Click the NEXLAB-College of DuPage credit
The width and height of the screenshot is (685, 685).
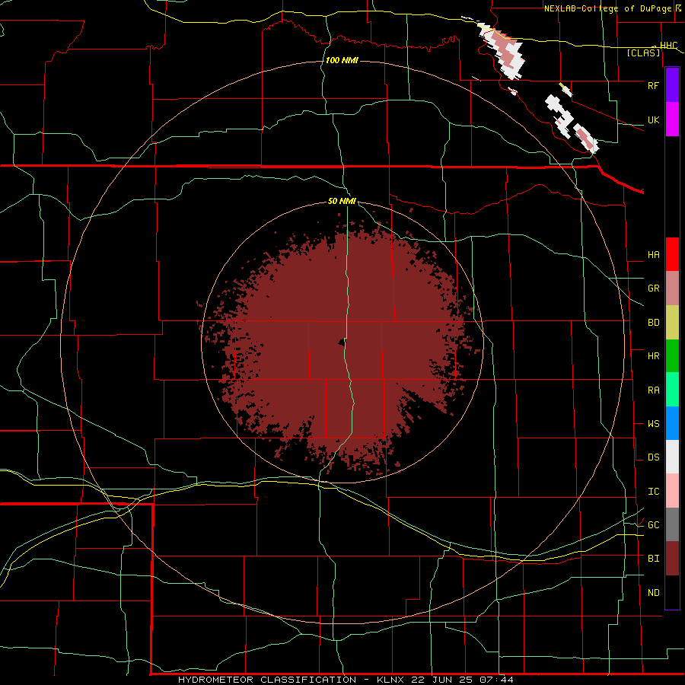click(610, 8)
